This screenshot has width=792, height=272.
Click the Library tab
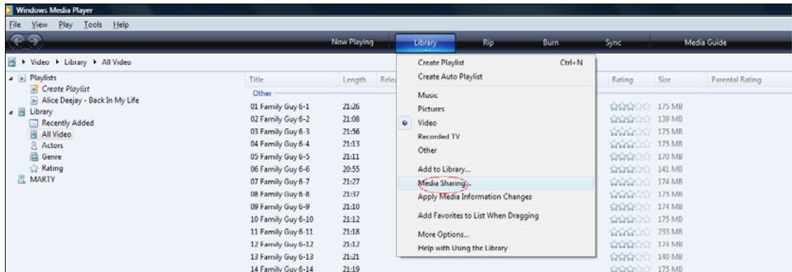[425, 43]
